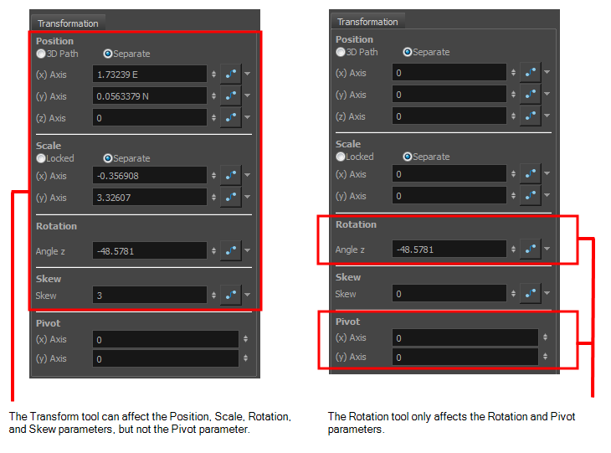Viewport: 611px width, 453px height.
Task: Click function curve icon for left Skew
Action: coord(230,295)
